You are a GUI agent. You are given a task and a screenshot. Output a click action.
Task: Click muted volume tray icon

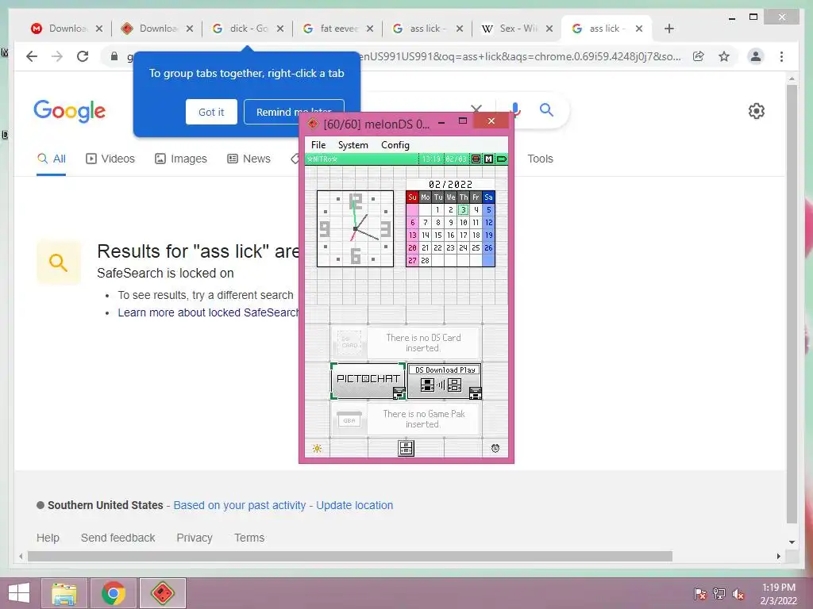738,594
